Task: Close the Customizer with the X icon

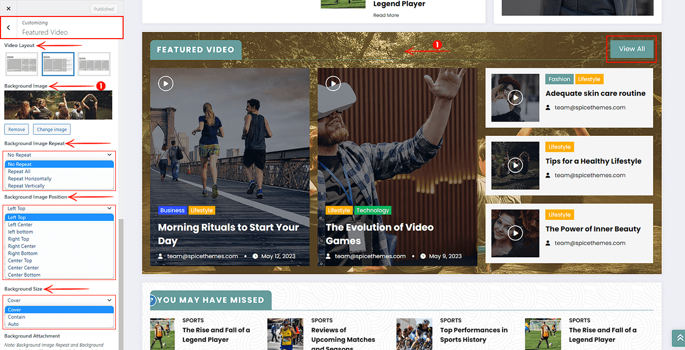Action: (x=8, y=9)
